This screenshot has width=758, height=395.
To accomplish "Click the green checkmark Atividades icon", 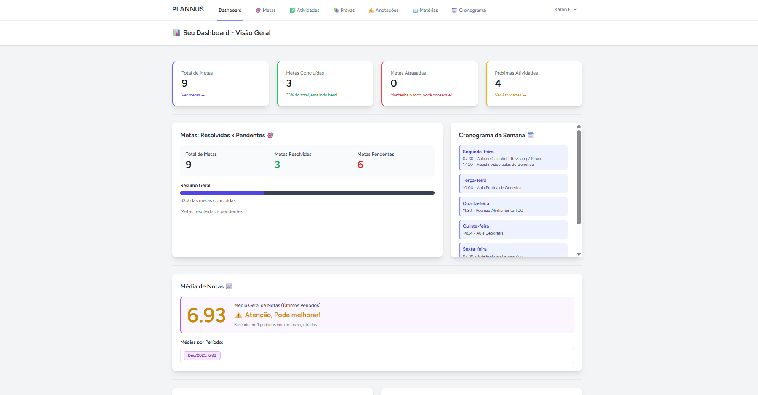I will (x=292, y=11).
